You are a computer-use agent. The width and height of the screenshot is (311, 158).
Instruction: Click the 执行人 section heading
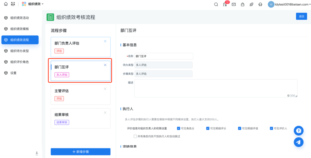(128, 109)
